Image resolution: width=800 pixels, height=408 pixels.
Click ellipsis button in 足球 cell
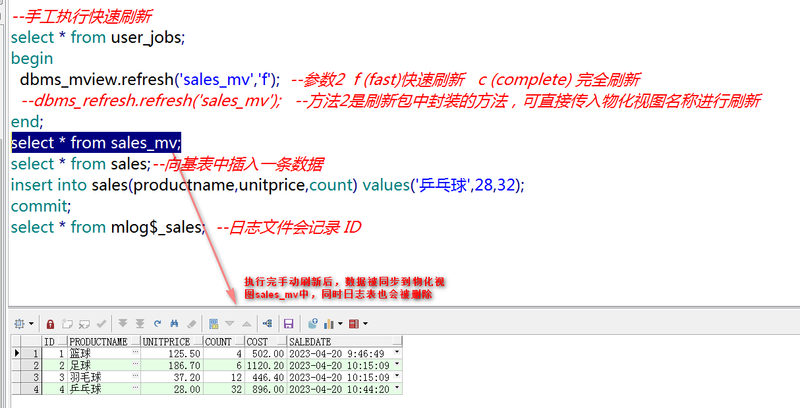(136, 365)
